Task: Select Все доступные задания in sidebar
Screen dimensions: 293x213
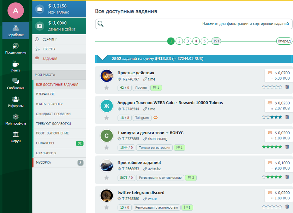Action: [x=60, y=85]
